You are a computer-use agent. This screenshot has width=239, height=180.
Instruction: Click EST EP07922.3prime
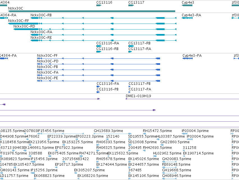pyautogui.click(x=69, y=148)
